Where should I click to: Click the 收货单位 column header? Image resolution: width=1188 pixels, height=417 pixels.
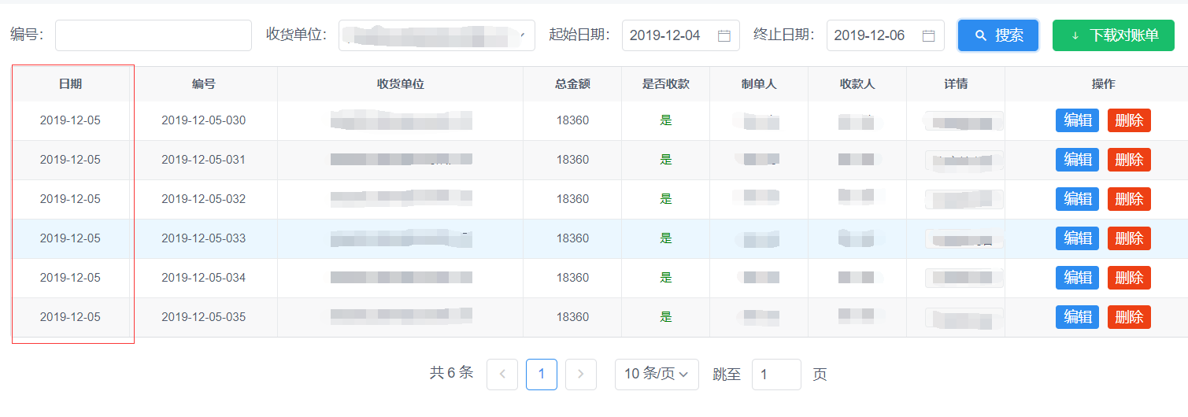coord(401,84)
